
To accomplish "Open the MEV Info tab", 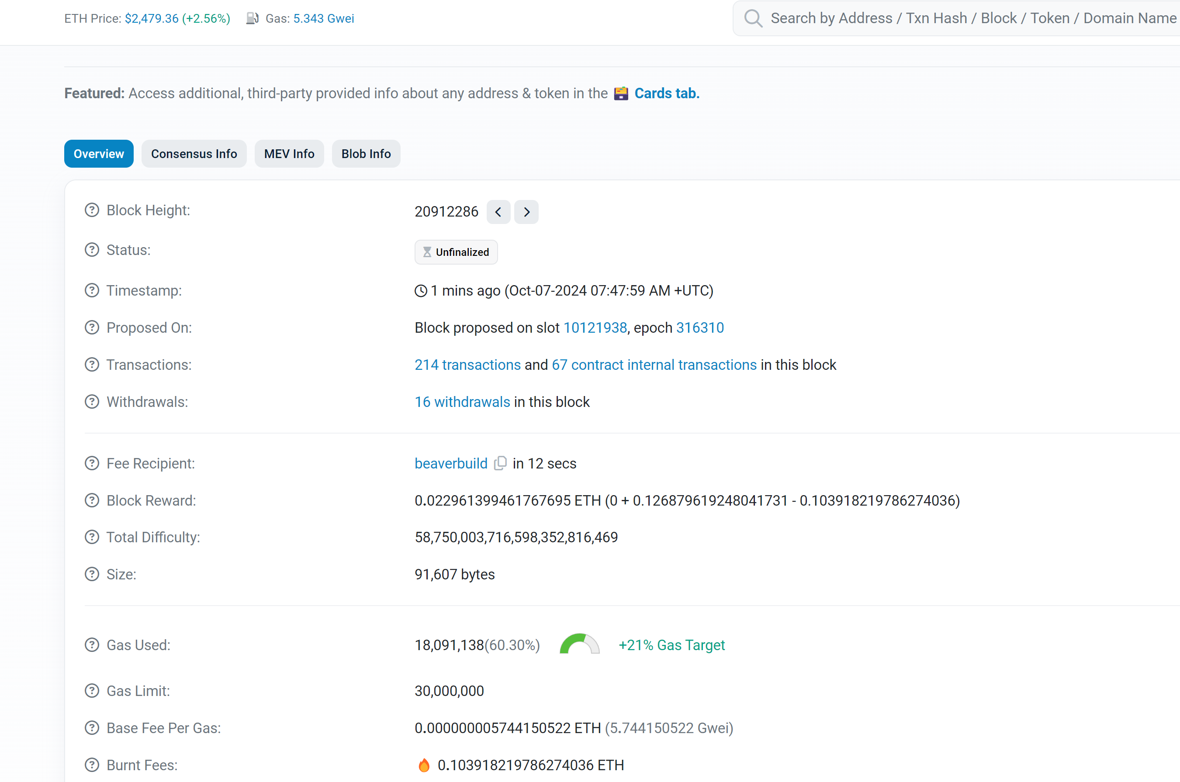I will coord(289,154).
